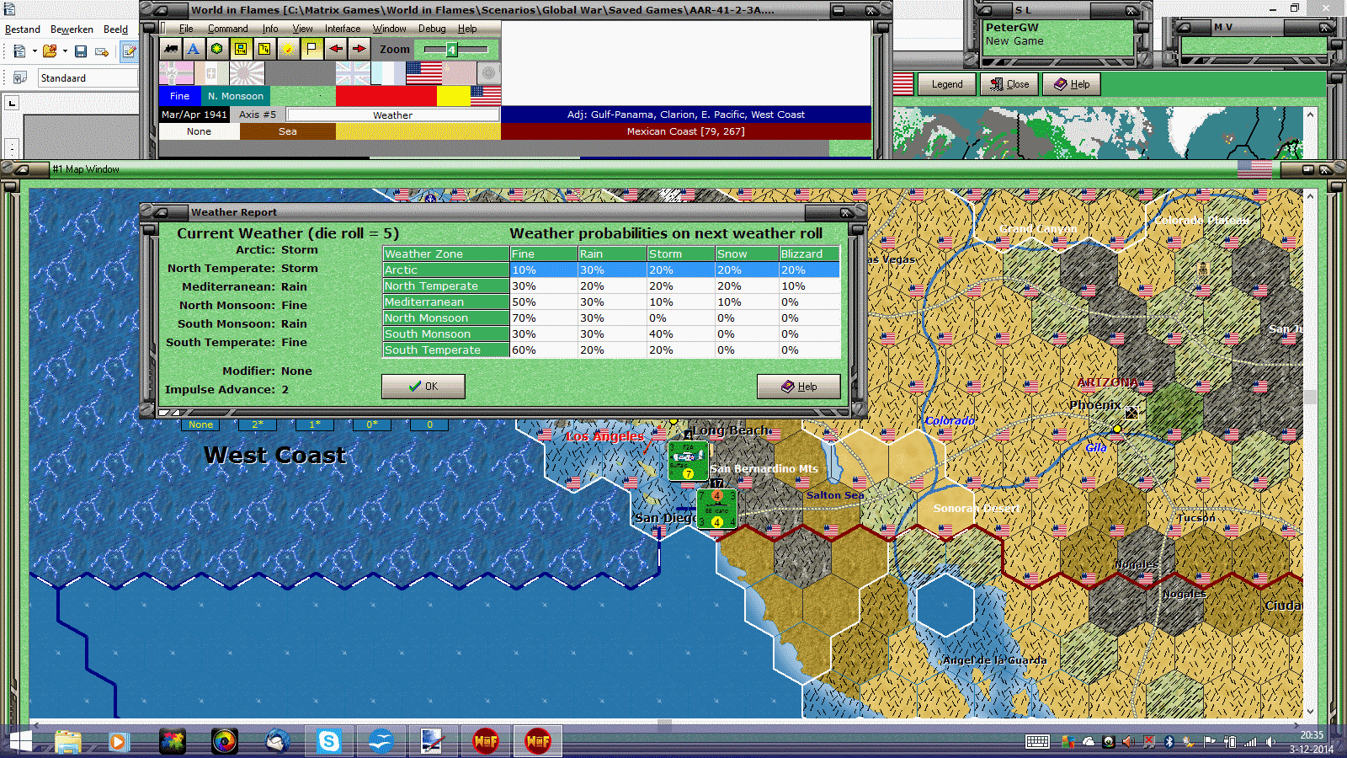Click the red left arrow toolbar button
This screenshot has width=1347, height=758.
335,49
